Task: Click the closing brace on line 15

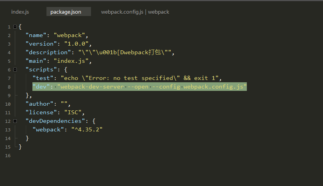Action: [20, 147]
